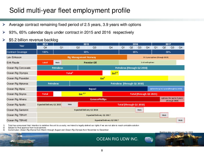Click the short 'Petrobras' bar for Mykonos
Viewport: 204px width, 153px height.
pyautogui.click(x=53, y=84)
